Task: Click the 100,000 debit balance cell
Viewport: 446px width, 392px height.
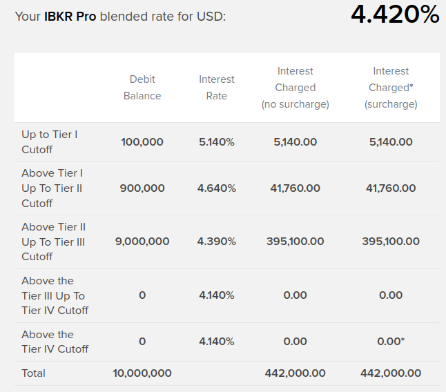Action: pos(142,142)
